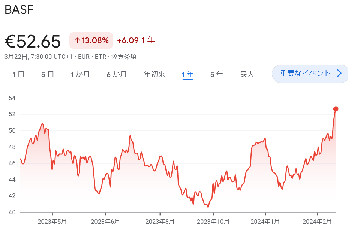This screenshot has width=348, height=234.
Task: Click the 2023年10月 x-axis label
Action: click(x=213, y=222)
